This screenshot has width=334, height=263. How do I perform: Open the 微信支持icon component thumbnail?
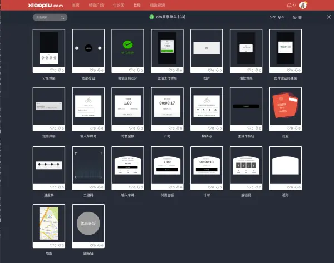(x=128, y=48)
